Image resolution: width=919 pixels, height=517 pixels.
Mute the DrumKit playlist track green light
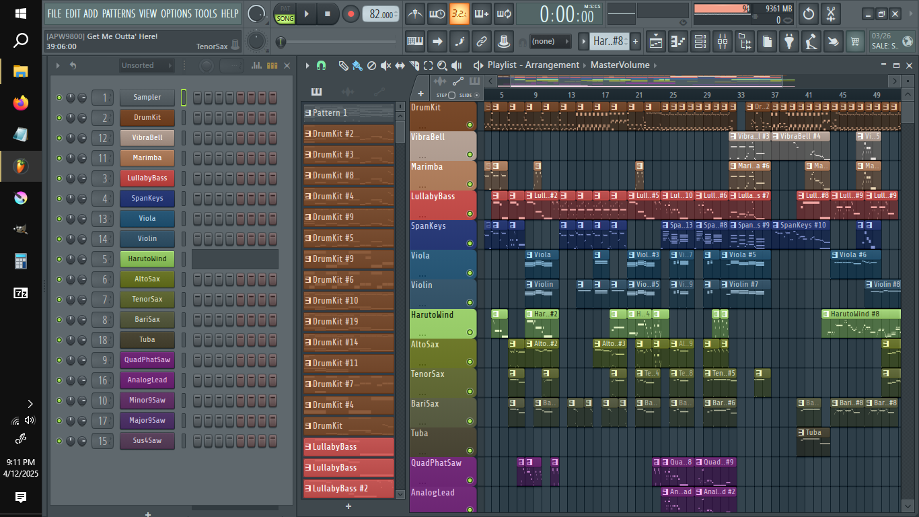tap(470, 125)
